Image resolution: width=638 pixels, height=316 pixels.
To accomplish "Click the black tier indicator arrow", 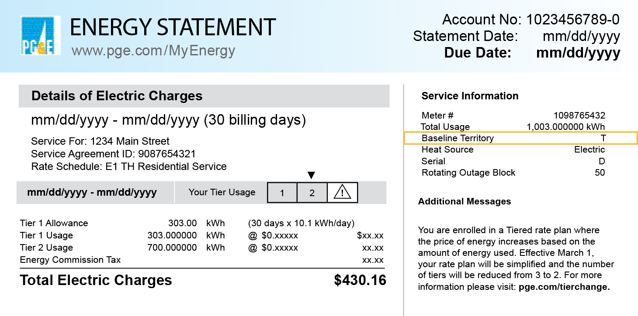I will coord(311,175).
